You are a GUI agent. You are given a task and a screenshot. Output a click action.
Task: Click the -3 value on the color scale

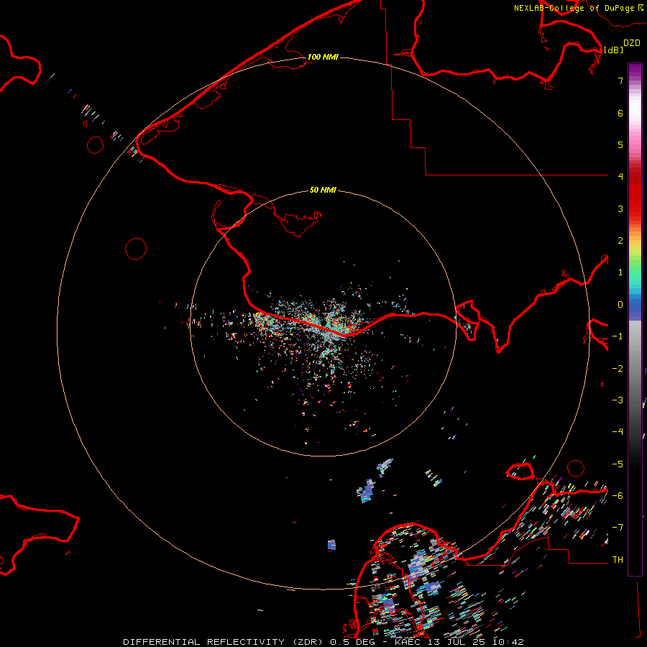point(618,400)
